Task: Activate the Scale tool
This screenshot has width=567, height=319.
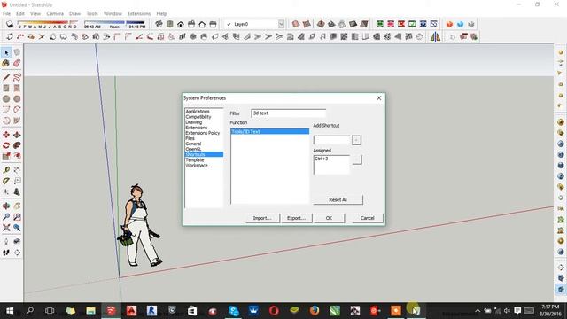Action: (x=6, y=156)
